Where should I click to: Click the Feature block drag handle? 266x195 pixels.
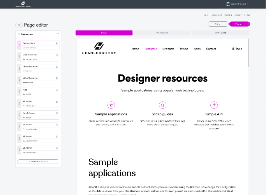pyautogui.click(x=19, y=45)
